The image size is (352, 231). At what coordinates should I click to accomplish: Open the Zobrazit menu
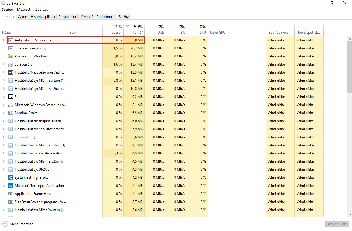click(x=41, y=10)
